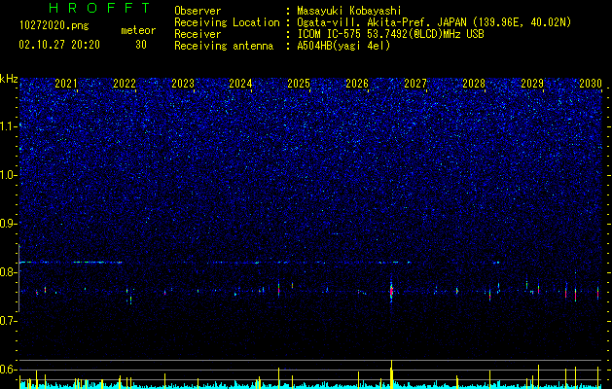Click the 0.9 kHz axis label

[8, 224]
